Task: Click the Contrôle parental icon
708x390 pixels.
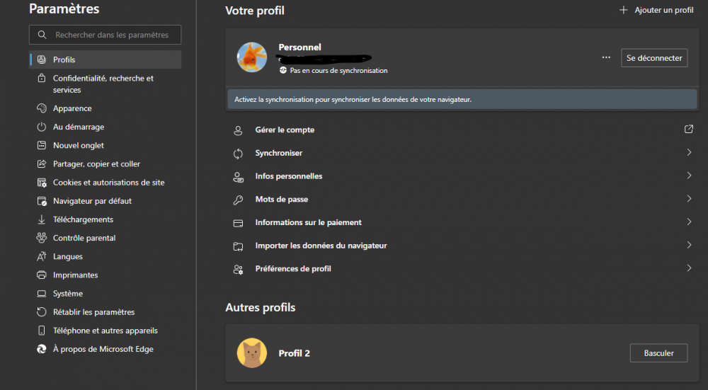Action: coord(42,238)
